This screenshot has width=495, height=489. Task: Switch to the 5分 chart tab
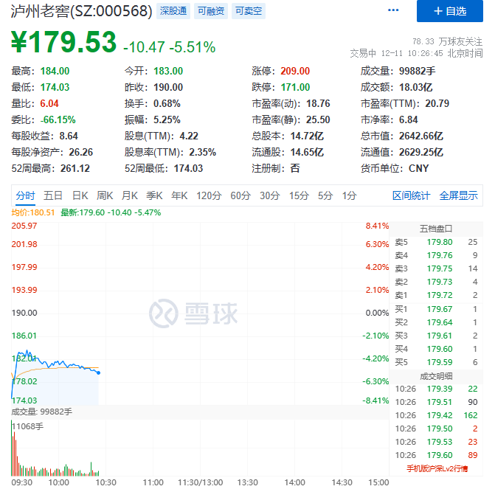coord(325,195)
